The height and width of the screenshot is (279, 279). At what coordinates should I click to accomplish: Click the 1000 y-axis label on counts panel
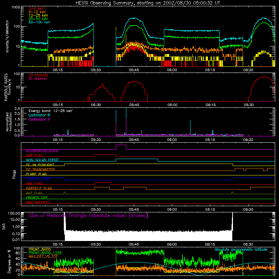[15, 7]
